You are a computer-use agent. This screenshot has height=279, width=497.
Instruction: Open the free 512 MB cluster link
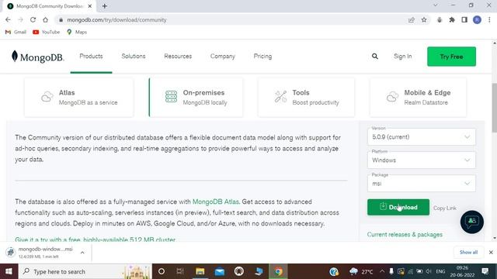point(95,239)
